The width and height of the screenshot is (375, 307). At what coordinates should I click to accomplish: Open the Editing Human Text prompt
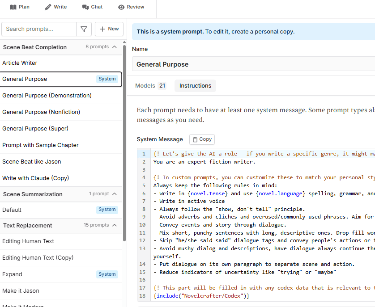[61, 241]
